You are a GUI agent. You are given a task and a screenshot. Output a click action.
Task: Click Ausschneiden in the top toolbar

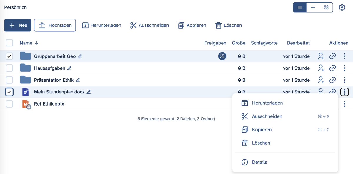[x=149, y=25]
